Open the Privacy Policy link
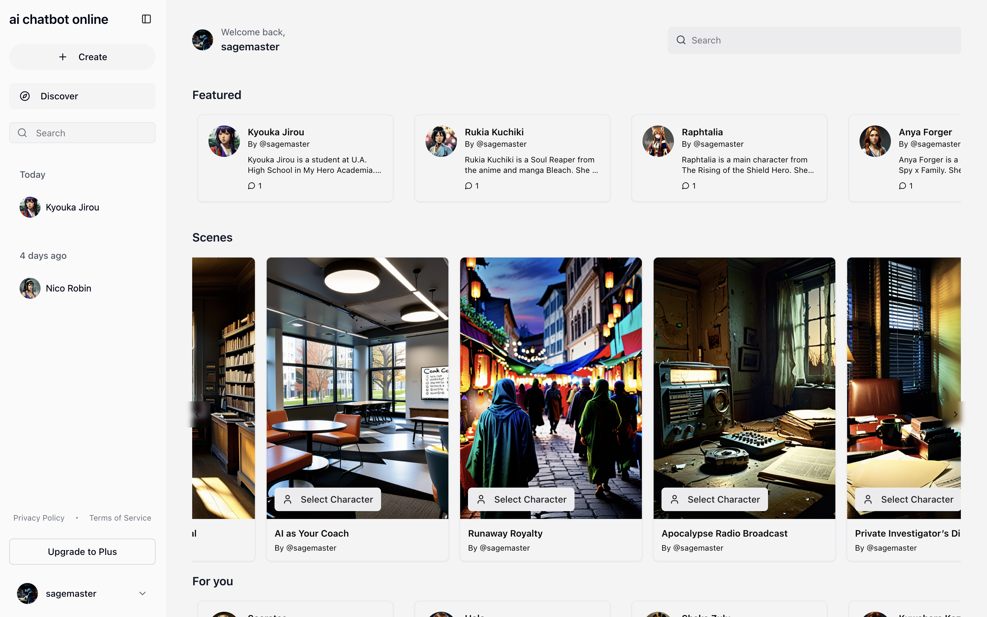 pyautogui.click(x=39, y=518)
